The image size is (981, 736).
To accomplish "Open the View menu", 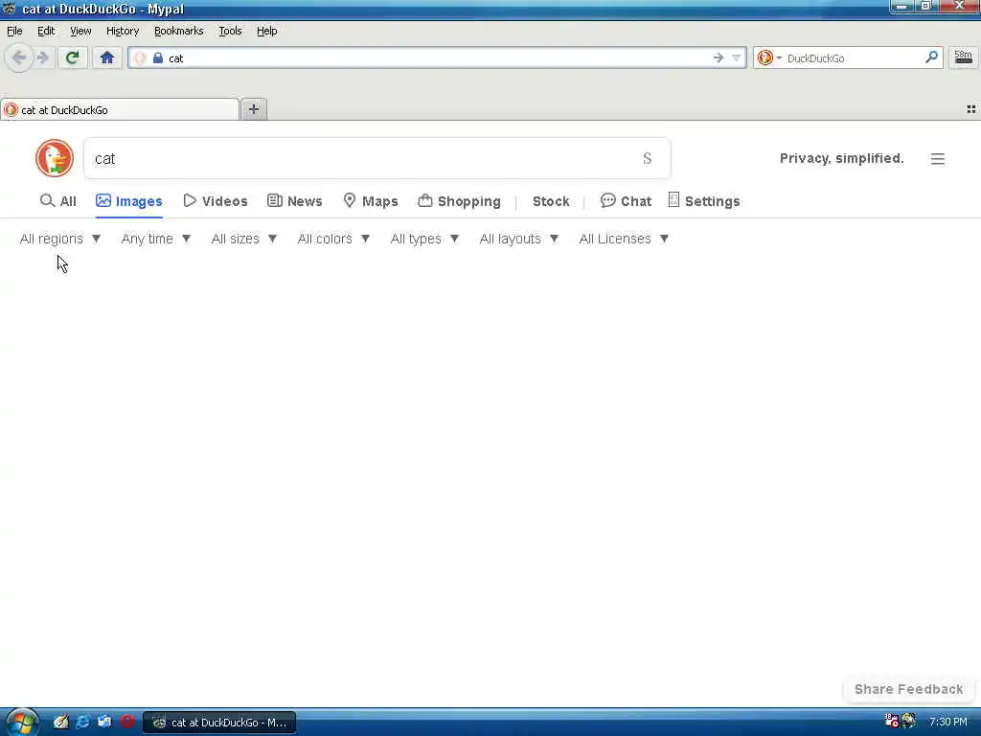I will [x=80, y=31].
